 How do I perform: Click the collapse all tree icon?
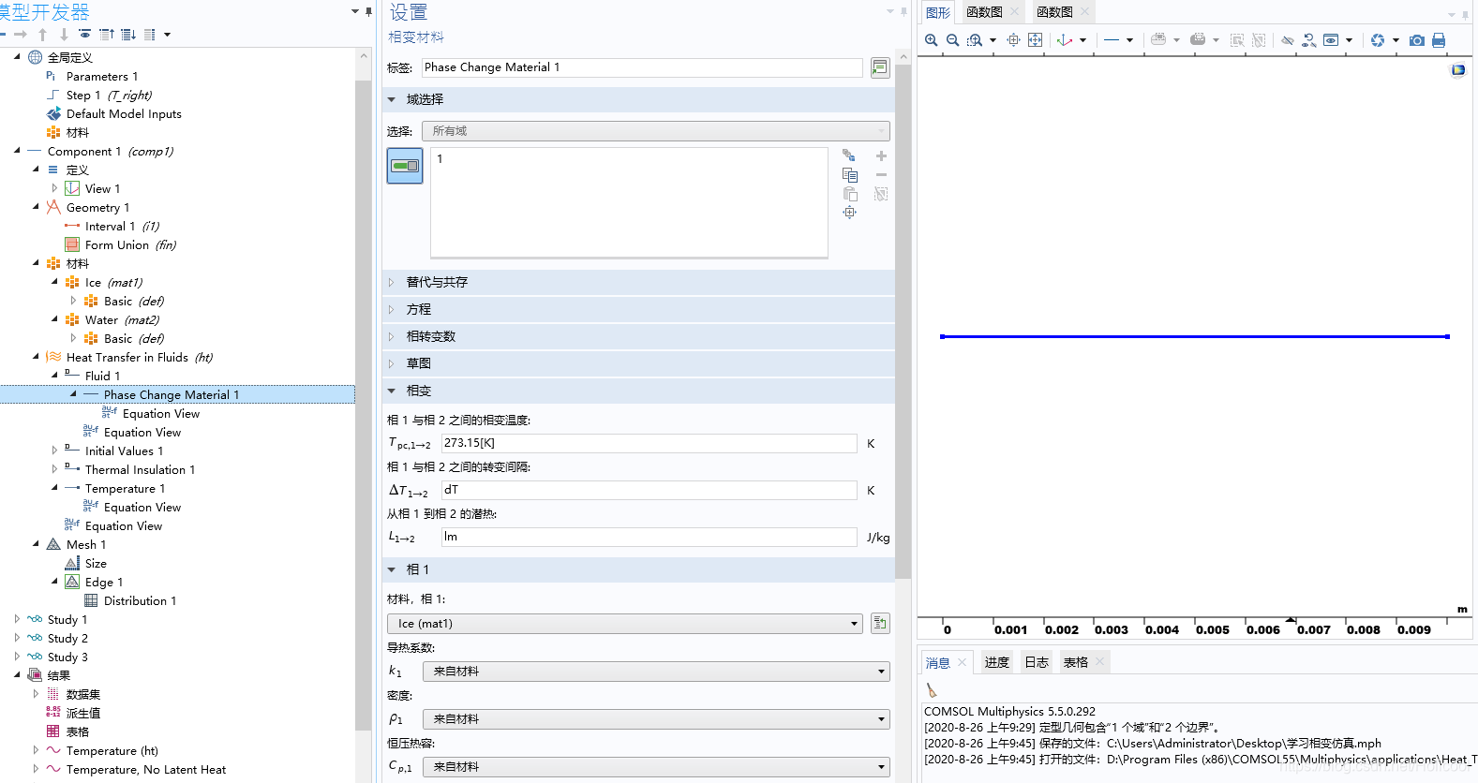tap(107, 35)
